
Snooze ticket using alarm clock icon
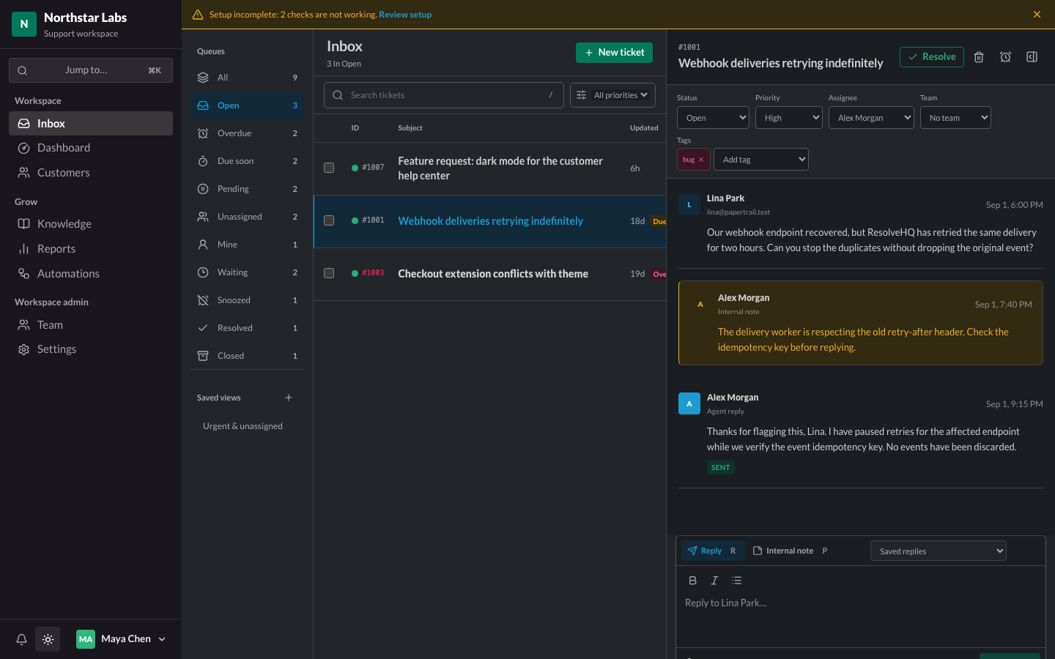tap(1005, 57)
